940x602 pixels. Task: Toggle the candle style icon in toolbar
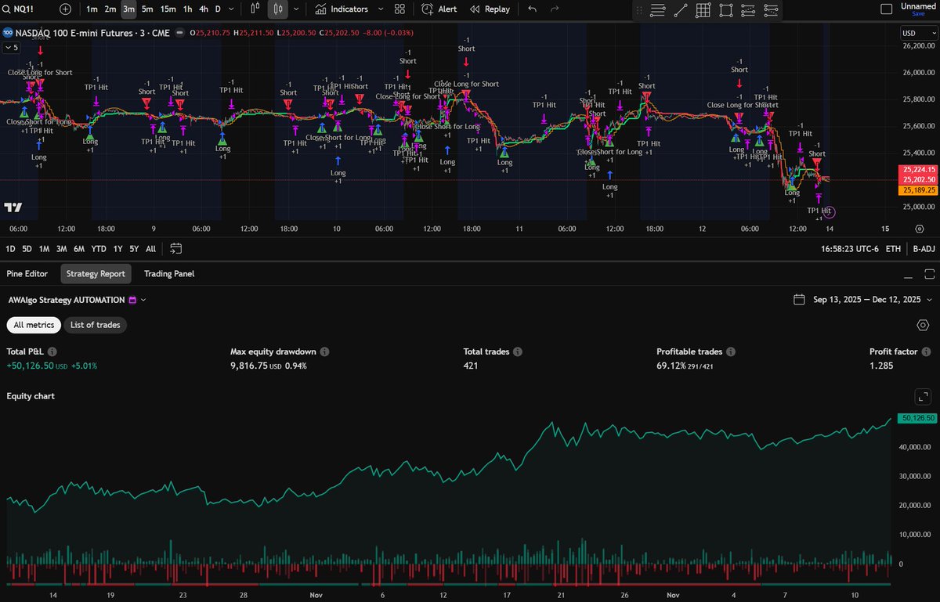278,9
